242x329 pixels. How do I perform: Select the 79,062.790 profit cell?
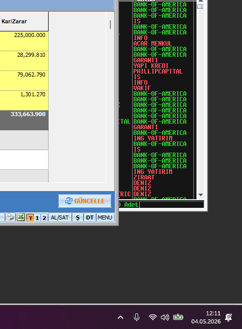click(x=24, y=81)
